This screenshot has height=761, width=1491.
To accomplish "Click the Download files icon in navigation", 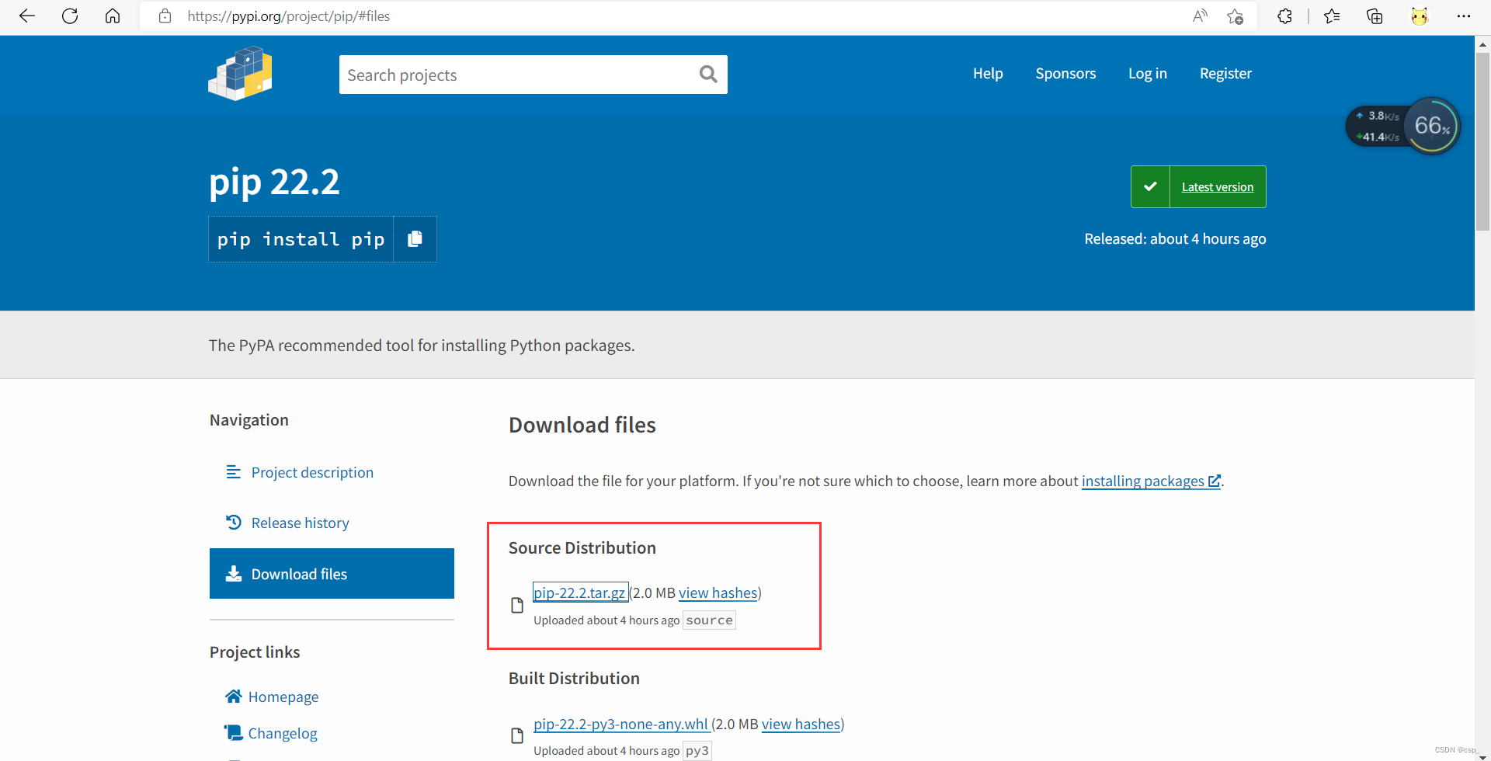I will coord(234,573).
